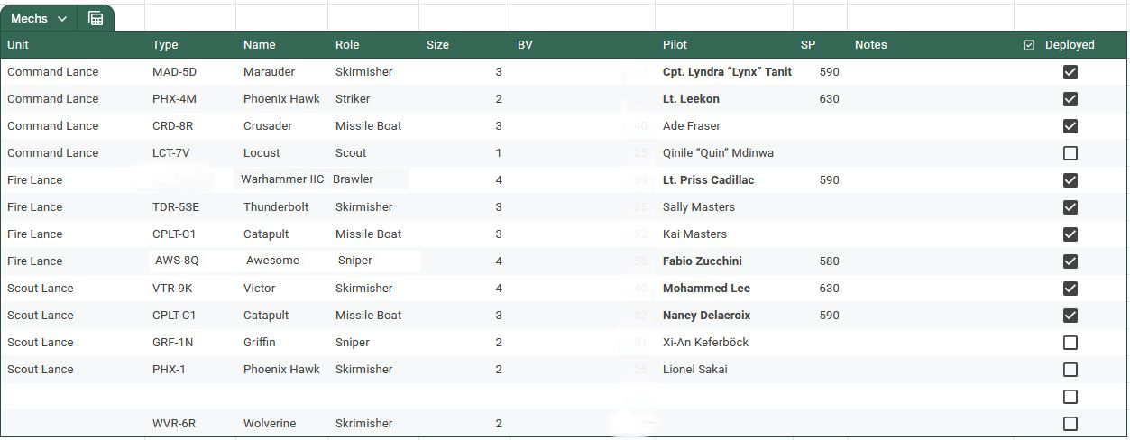Viewport: 1130px width, 440px height.
Task: Tick the Deployed box for Lionel Sakai
Action: tap(1070, 370)
